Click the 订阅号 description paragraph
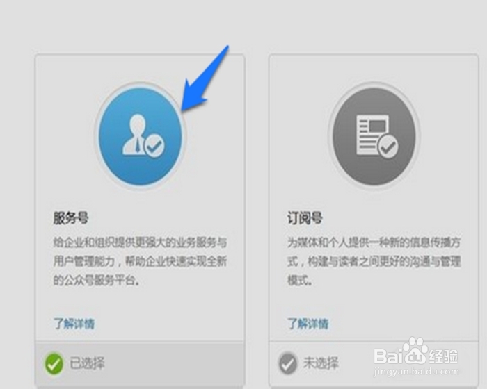 374,261
